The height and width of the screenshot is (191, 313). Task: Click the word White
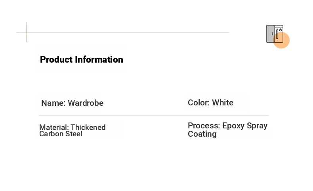(x=223, y=103)
